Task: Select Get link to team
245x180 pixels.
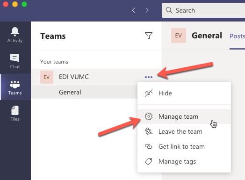Action: pos(184,146)
